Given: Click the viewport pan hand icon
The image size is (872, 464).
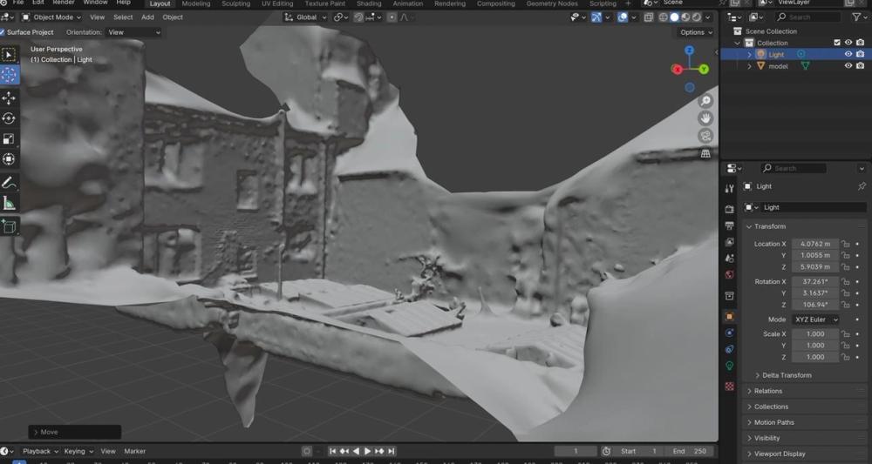Looking at the screenshot, I should [705, 118].
